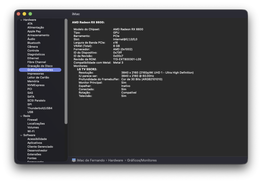Collapse the Rede section chevron
262x183 pixels.
21,116
